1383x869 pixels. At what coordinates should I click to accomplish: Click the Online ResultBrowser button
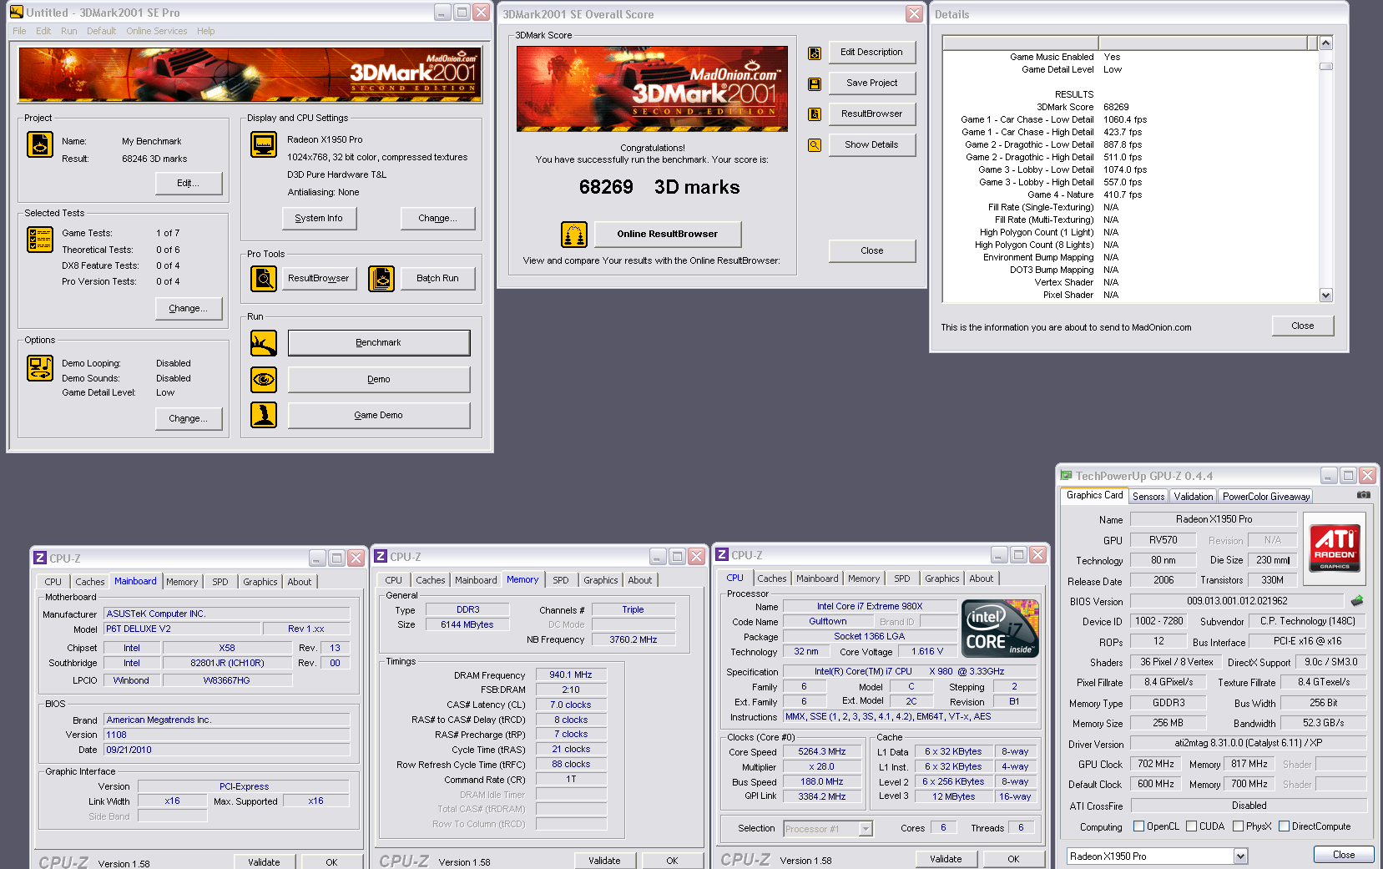(x=668, y=234)
